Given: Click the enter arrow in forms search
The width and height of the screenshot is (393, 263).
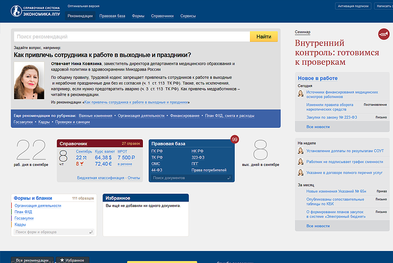Looking at the screenshot, I should [91, 232].
